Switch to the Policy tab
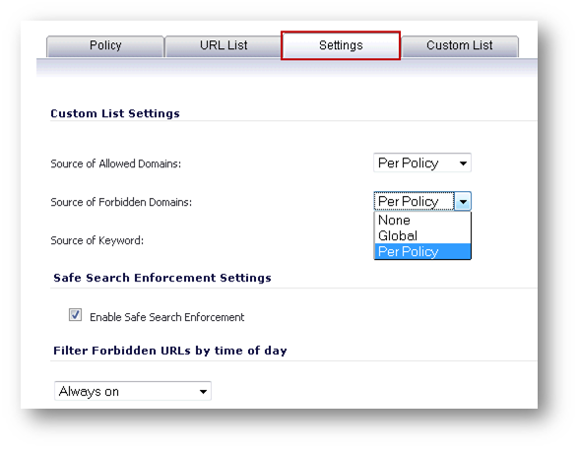This screenshot has width=579, height=450. tap(105, 45)
